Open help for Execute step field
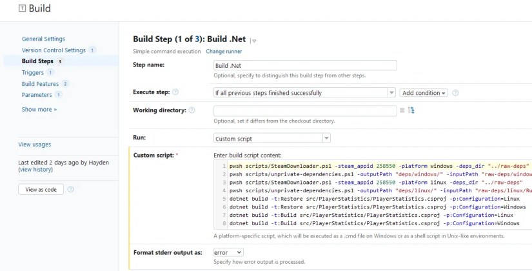 pos(175,93)
